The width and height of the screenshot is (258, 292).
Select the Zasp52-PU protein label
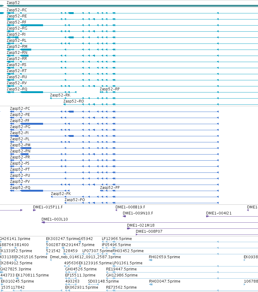coord(20,176)
